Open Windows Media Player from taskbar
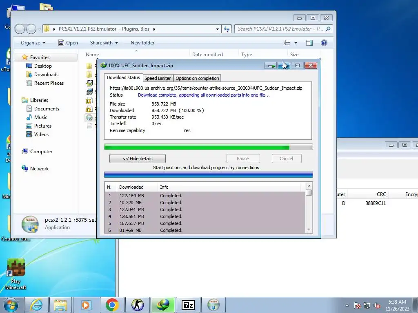The image size is (418, 313). click(x=86, y=305)
